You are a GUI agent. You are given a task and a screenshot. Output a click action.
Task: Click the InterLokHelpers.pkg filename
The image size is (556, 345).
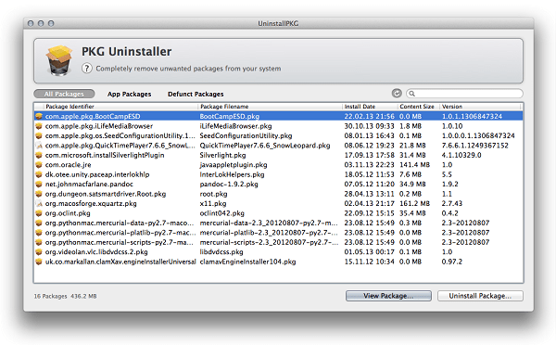[x=232, y=174]
